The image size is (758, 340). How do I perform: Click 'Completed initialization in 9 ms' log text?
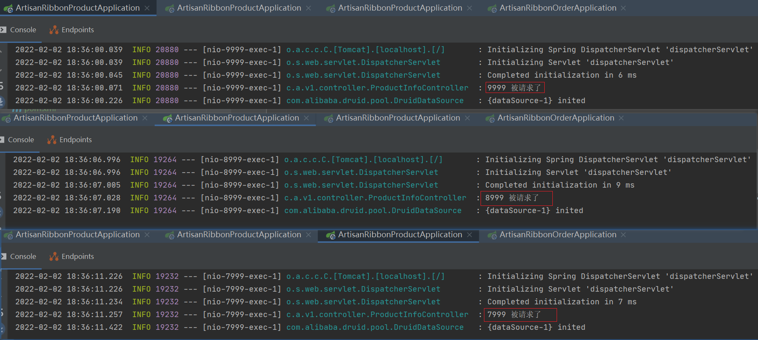[x=560, y=185]
